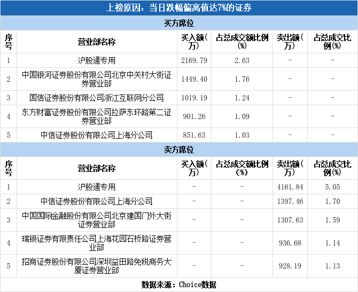Click buy amount 901.26
Screen dimensions: 358x292
pos(194,116)
